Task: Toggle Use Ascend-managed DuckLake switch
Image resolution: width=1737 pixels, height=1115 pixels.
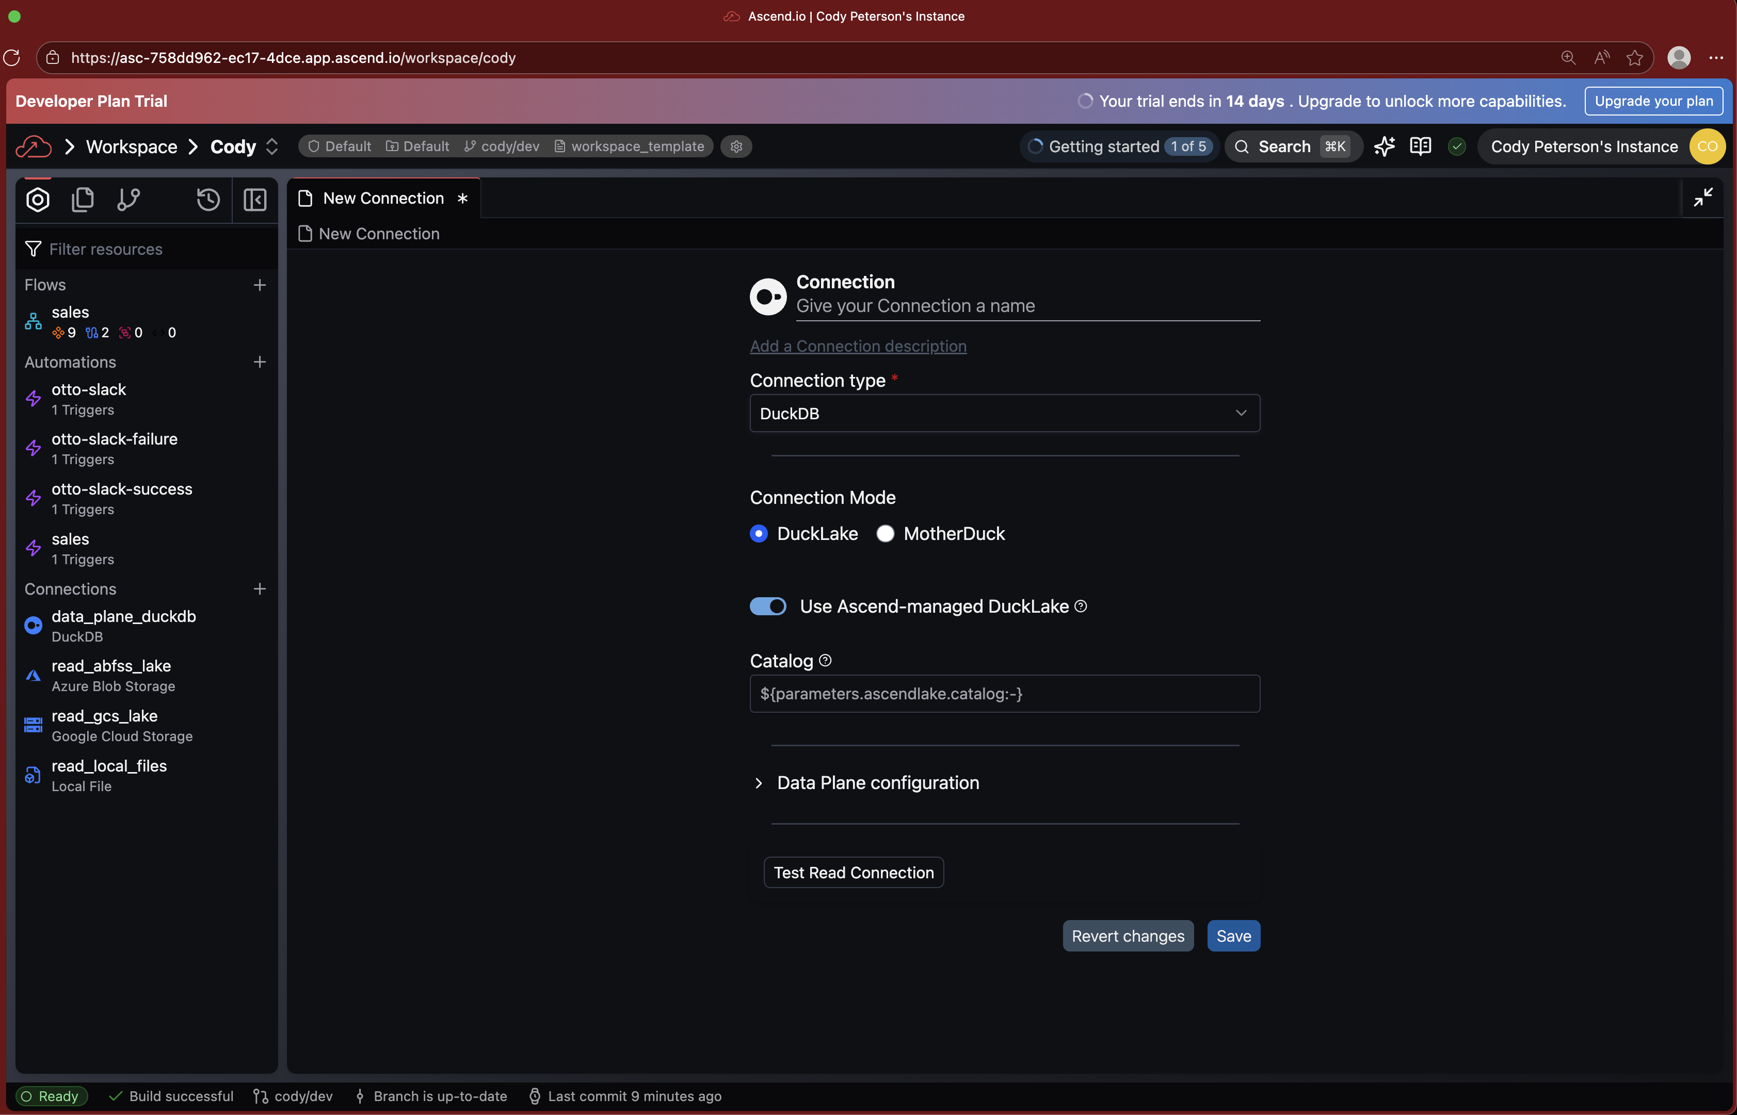Action: coord(768,606)
